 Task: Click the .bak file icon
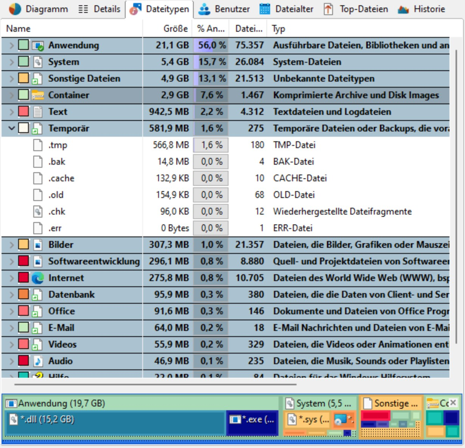(x=38, y=162)
